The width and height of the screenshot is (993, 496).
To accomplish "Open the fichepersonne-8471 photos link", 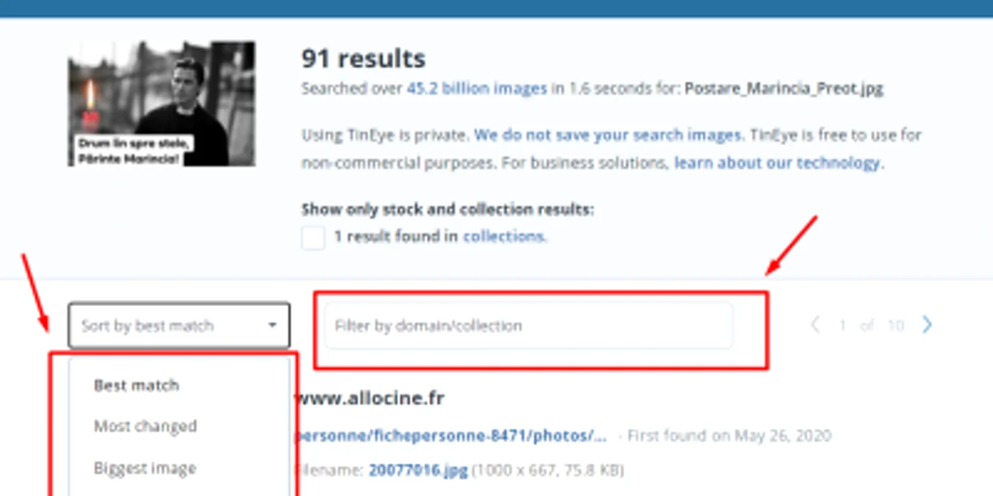I will pyautogui.click(x=452, y=436).
